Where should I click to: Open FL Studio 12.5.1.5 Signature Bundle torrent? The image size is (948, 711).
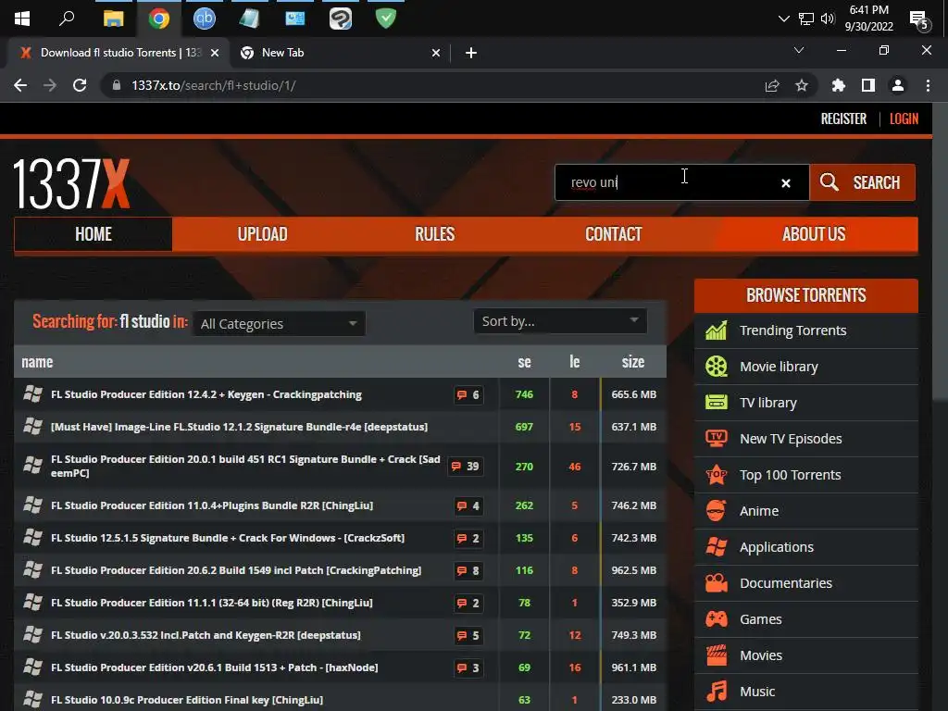[228, 538]
